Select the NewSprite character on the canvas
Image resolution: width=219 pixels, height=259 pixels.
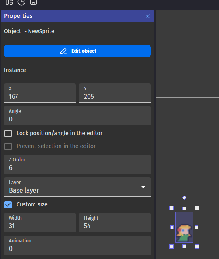[x=184, y=233]
